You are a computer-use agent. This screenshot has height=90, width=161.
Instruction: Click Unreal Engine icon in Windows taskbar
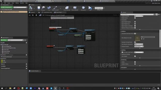(55, 88)
